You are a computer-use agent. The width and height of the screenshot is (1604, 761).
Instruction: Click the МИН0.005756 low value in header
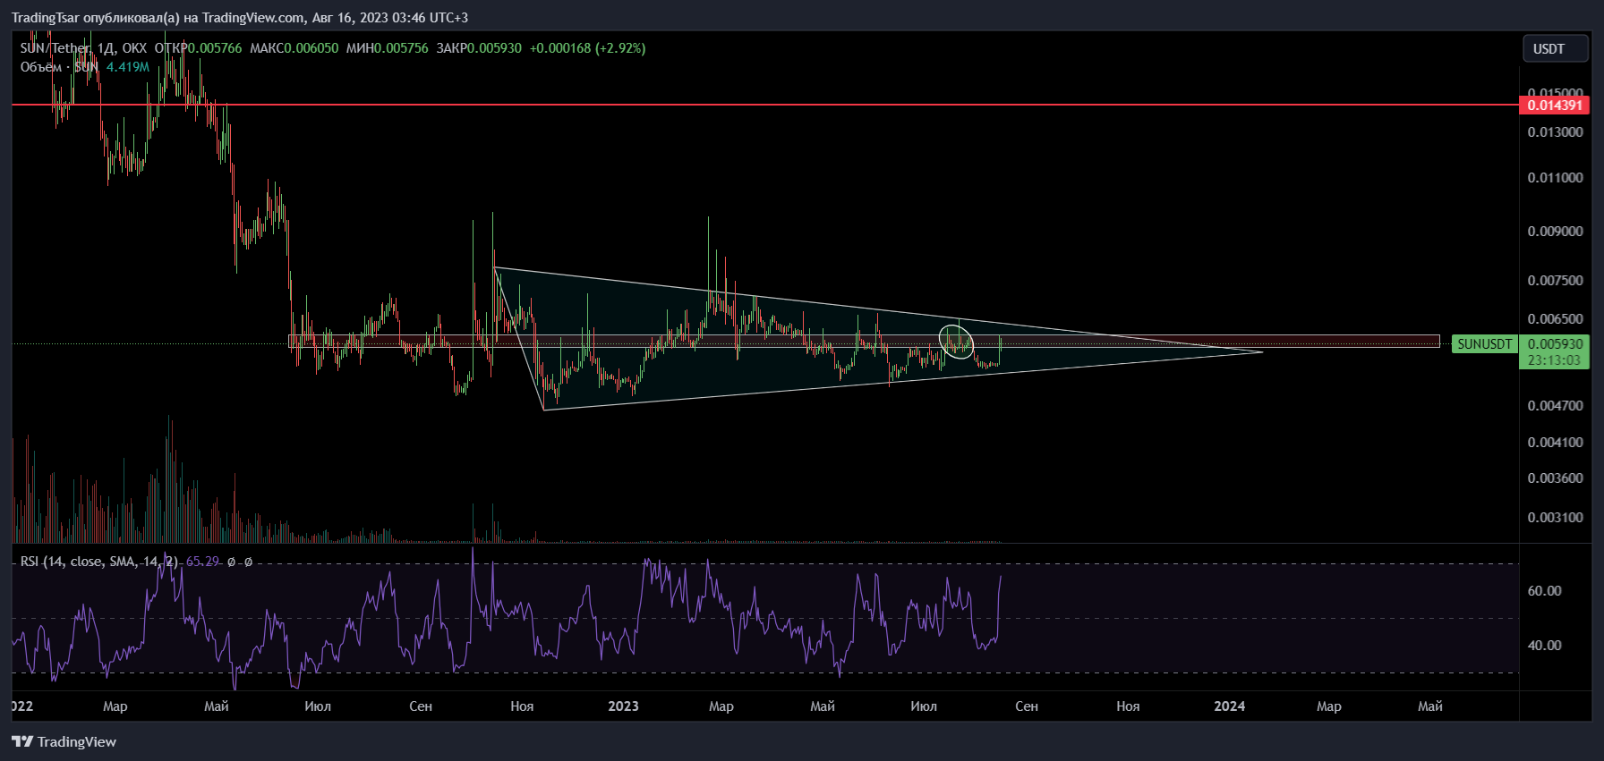[388, 48]
